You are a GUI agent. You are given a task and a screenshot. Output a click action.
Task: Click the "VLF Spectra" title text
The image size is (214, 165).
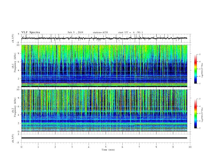click(31, 32)
